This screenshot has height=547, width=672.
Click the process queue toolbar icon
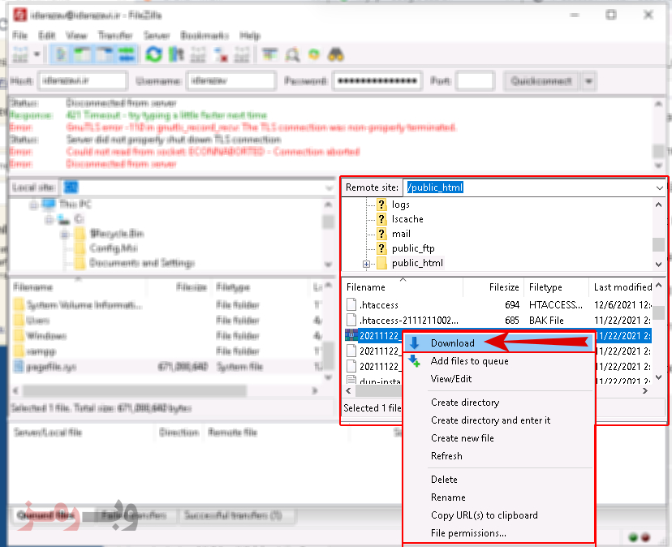click(x=176, y=54)
